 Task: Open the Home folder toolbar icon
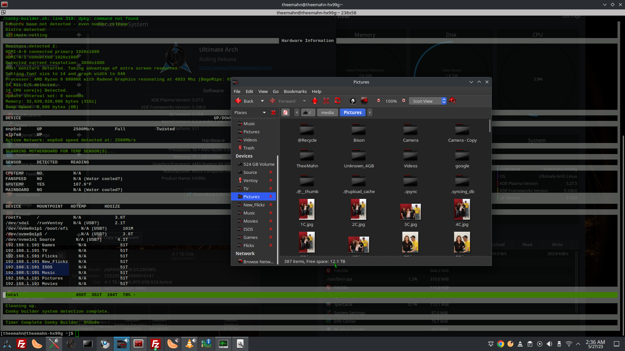coord(353,101)
